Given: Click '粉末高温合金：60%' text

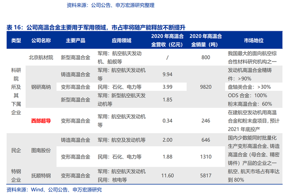Looking at the screenshot, I should tap(250, 104).
